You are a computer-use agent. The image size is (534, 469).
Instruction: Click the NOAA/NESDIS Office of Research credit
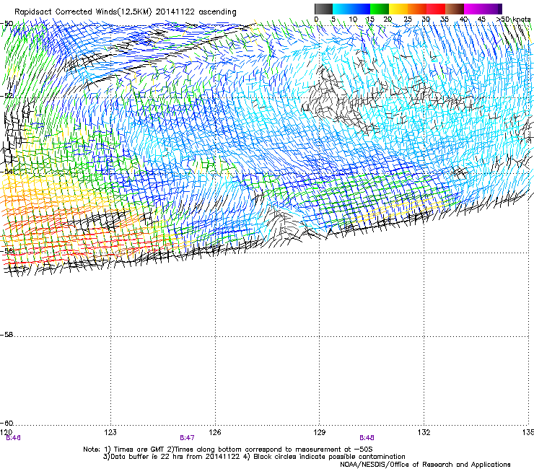425,465
